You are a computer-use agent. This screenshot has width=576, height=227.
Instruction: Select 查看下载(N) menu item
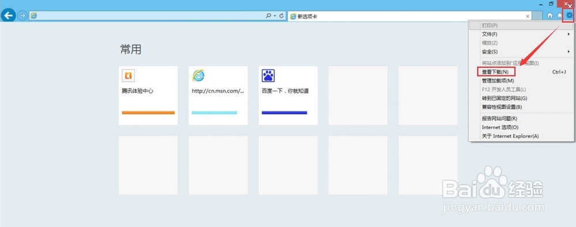coord(522,72)
